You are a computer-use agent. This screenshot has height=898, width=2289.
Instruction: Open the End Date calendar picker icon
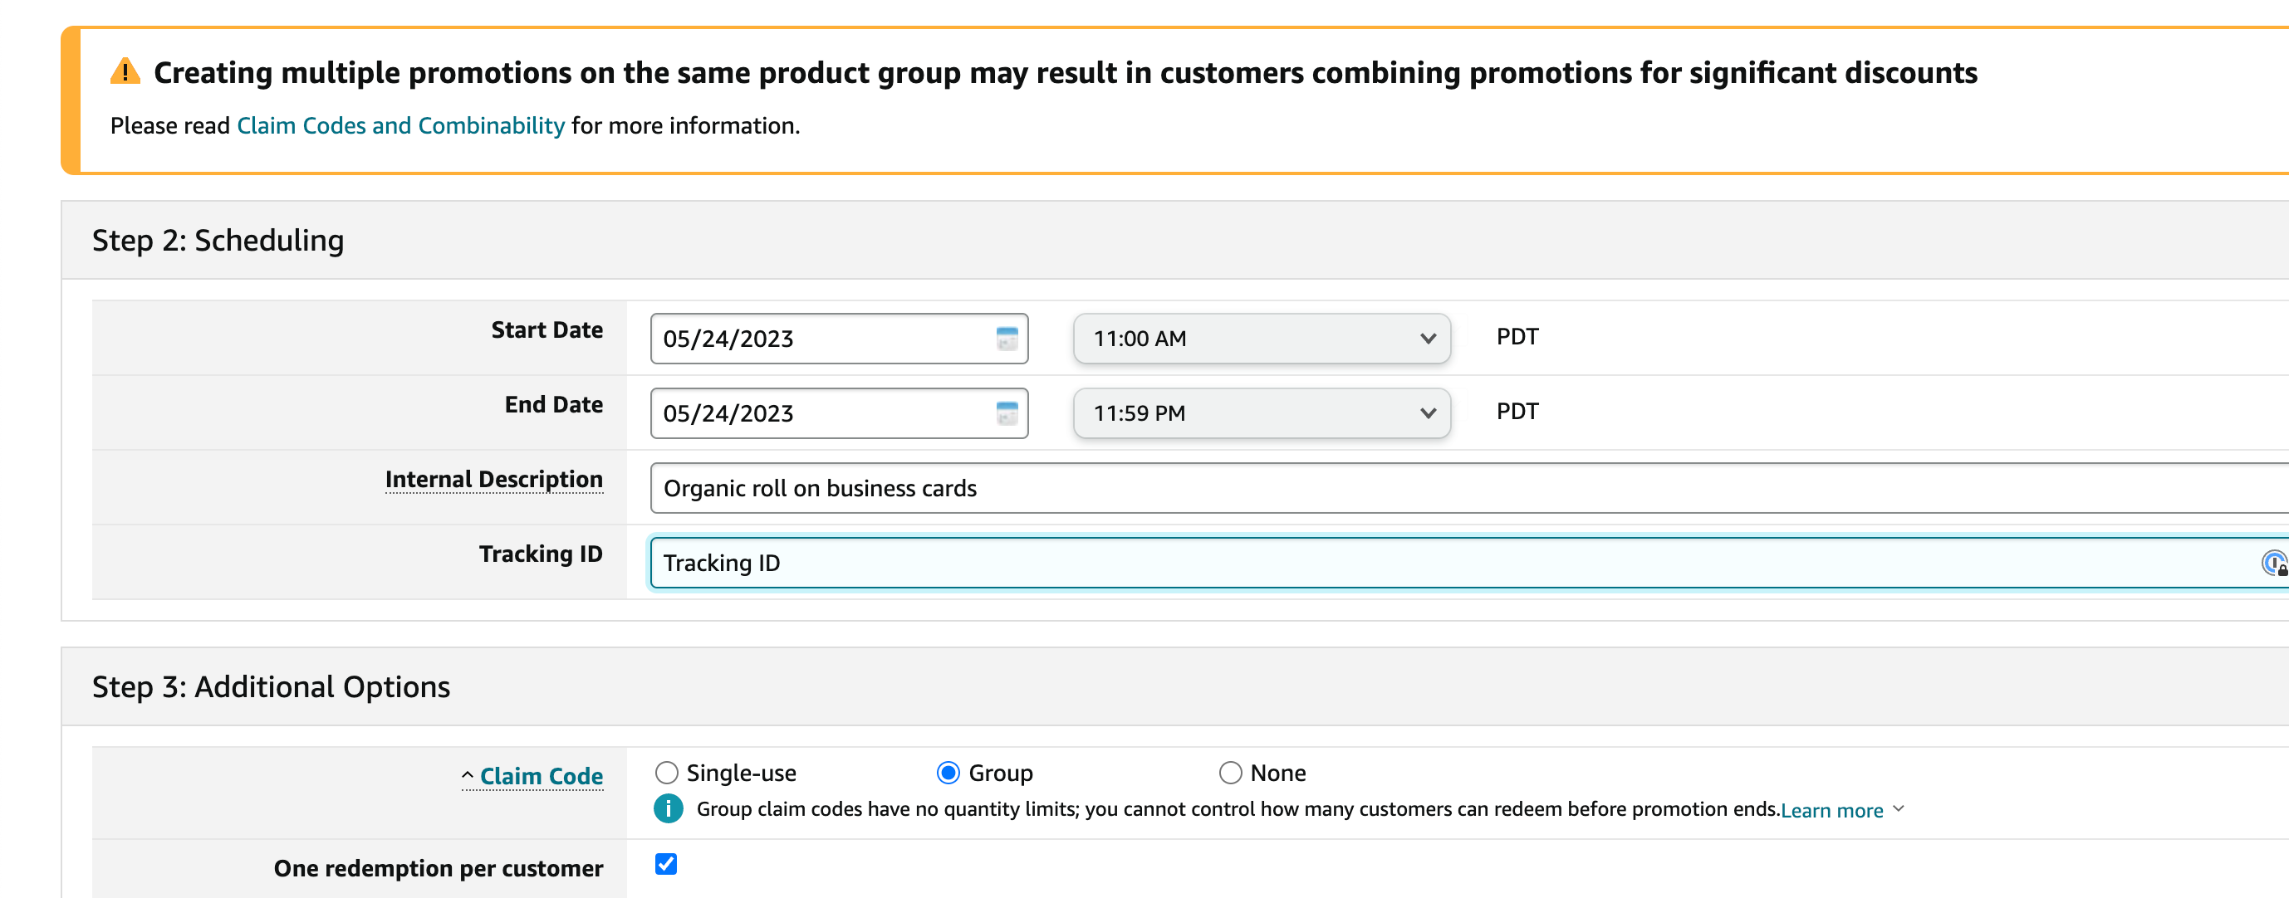[x=1006, y=413]
